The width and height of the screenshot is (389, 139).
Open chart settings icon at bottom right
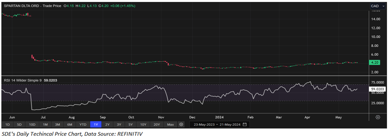pyautogui.click(x=378, y=117)
